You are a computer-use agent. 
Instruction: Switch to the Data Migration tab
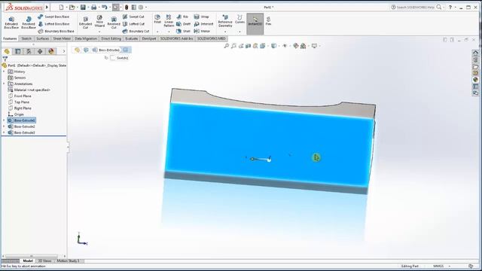point(86,38)
